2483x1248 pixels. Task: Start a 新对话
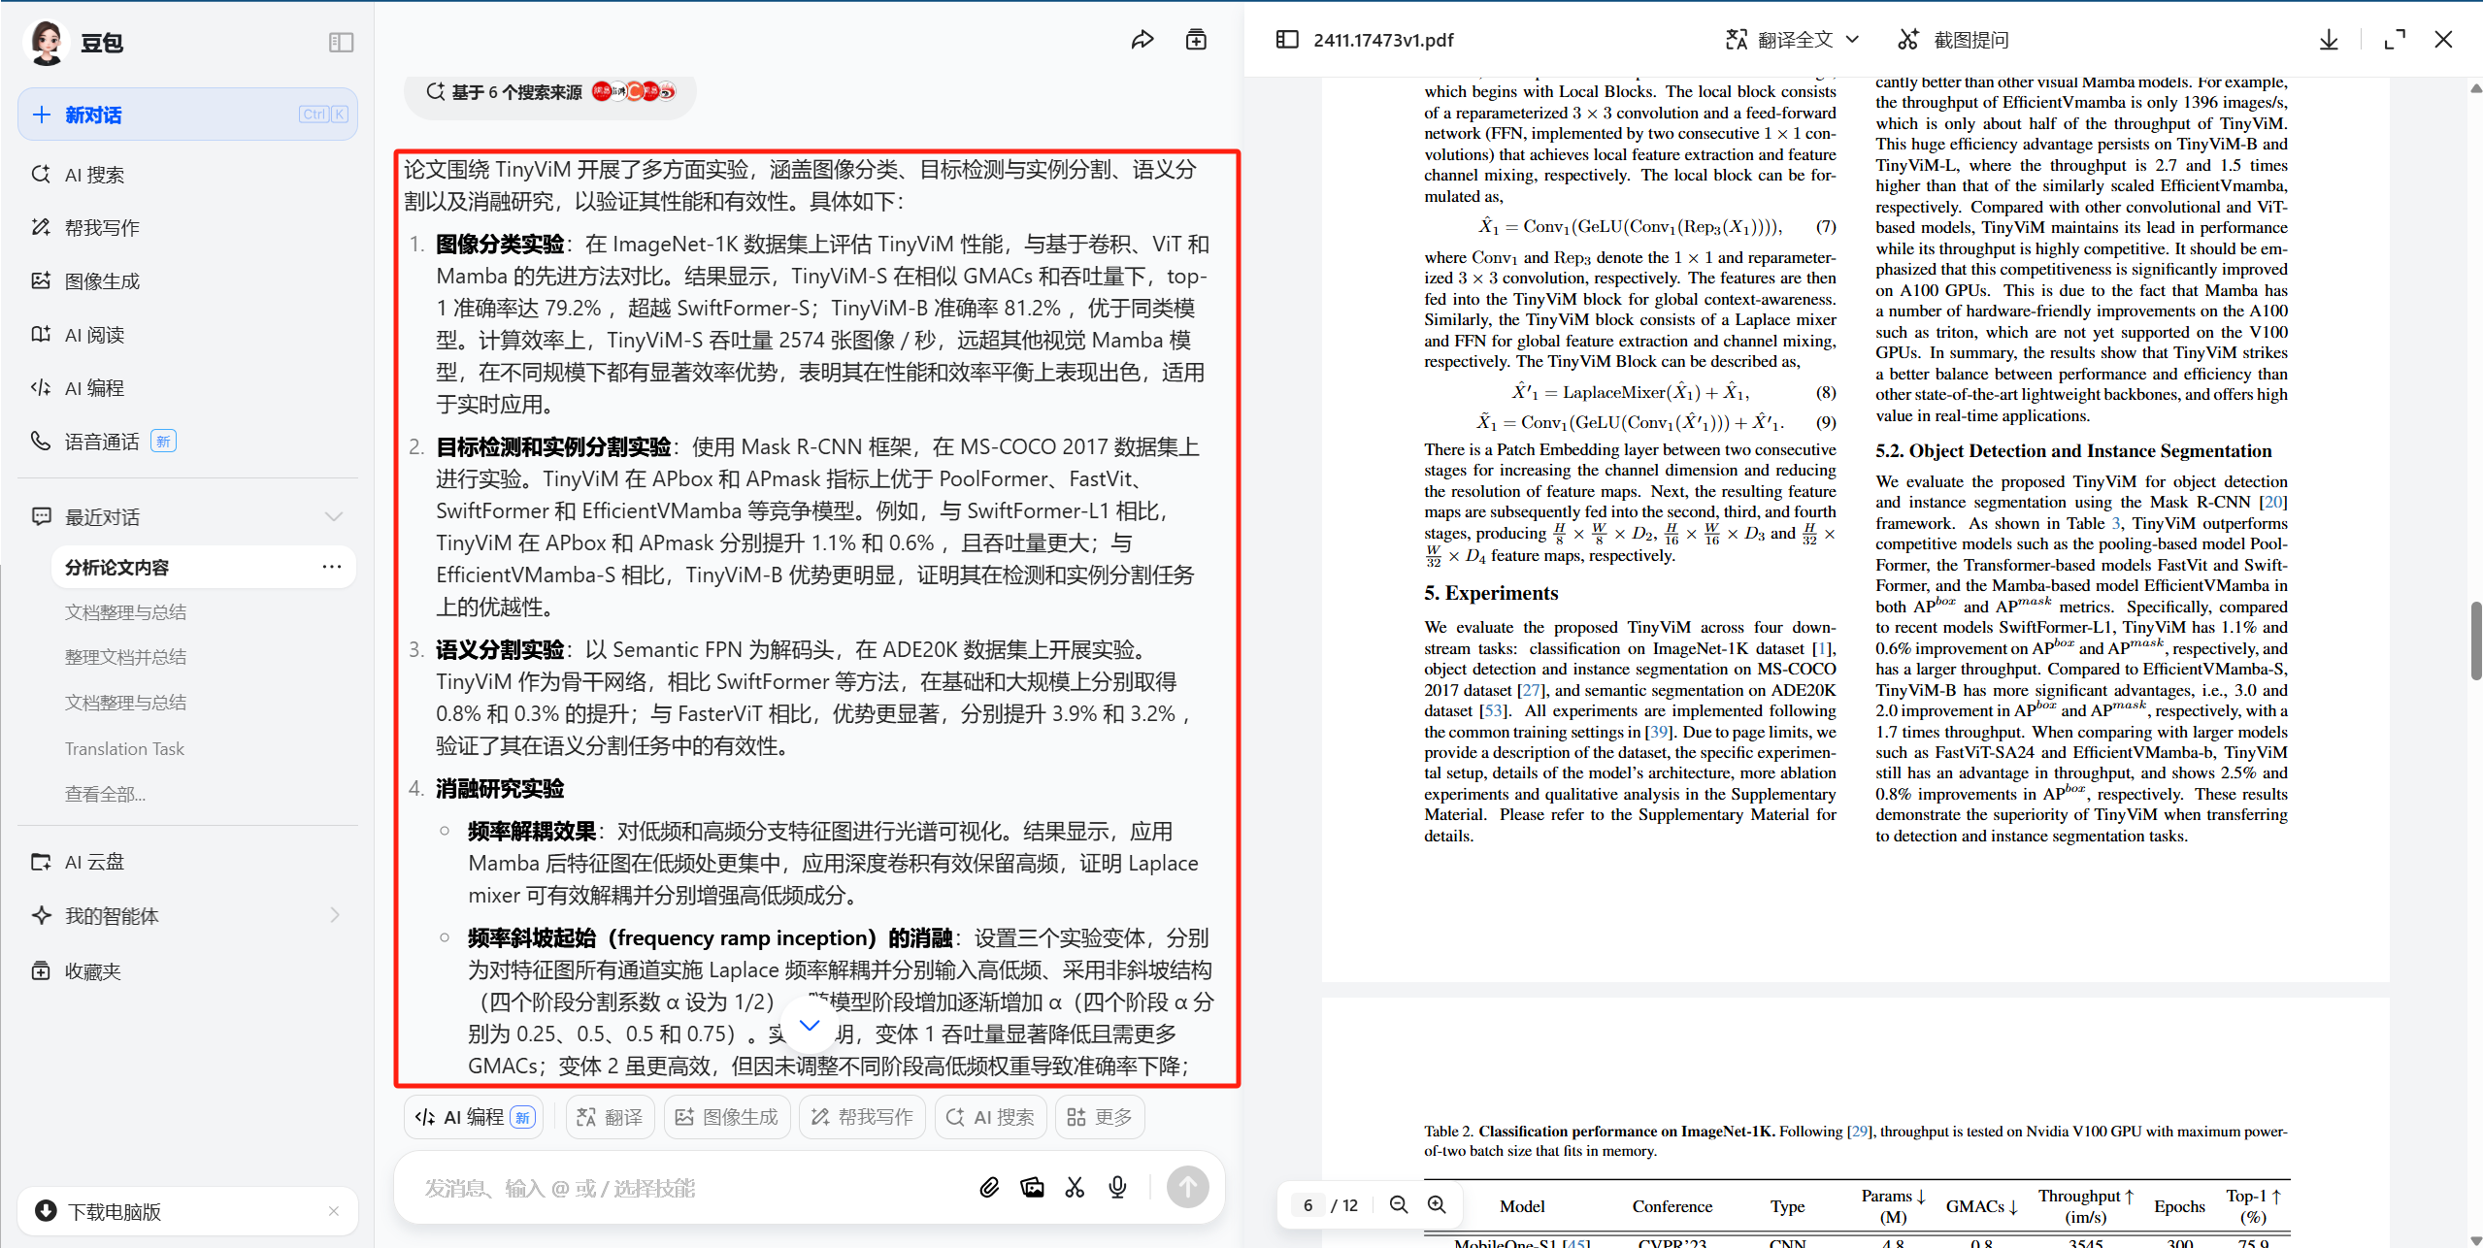[x=187, y=115]
